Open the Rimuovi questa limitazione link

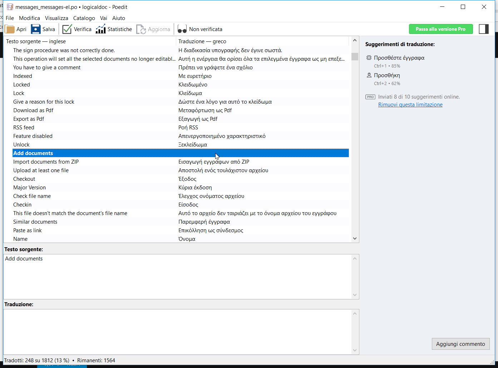click(410, 105)
